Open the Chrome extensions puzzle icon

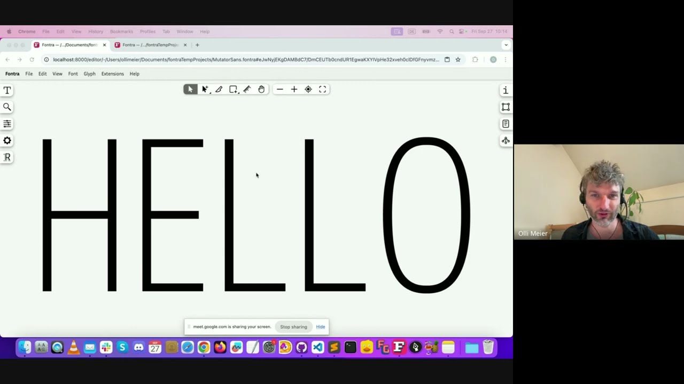tap(475, 60)
